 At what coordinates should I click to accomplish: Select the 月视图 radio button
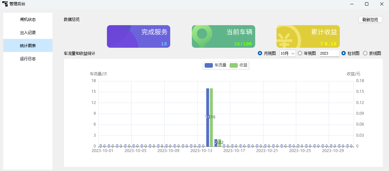260,53
